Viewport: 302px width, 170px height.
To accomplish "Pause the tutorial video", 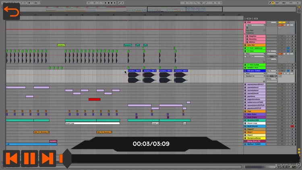I will pos(29,158).
